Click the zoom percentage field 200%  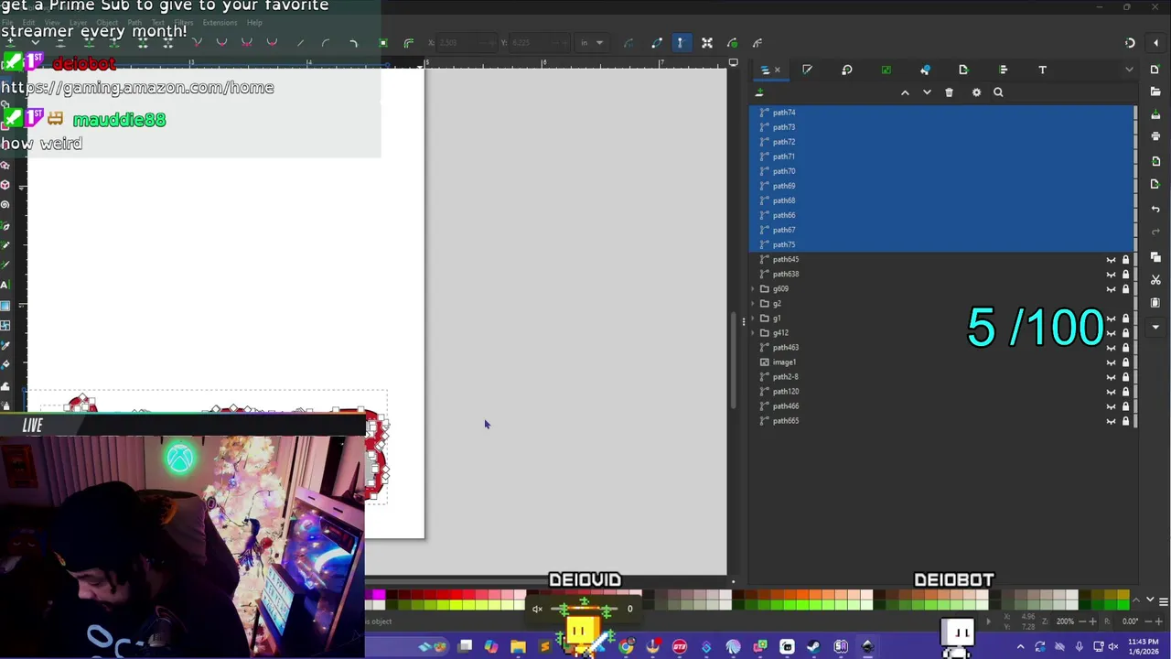1065,621
